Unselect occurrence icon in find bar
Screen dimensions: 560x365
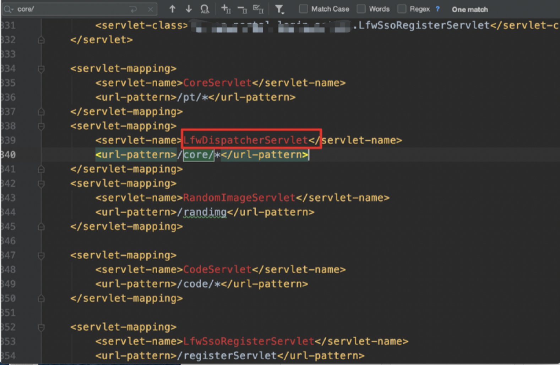242,9
